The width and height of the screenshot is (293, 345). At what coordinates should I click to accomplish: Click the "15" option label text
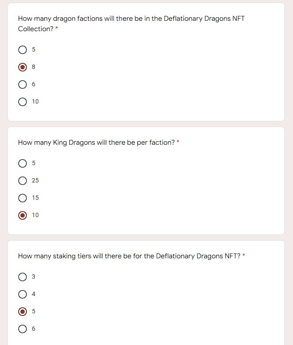coord(35,198)
